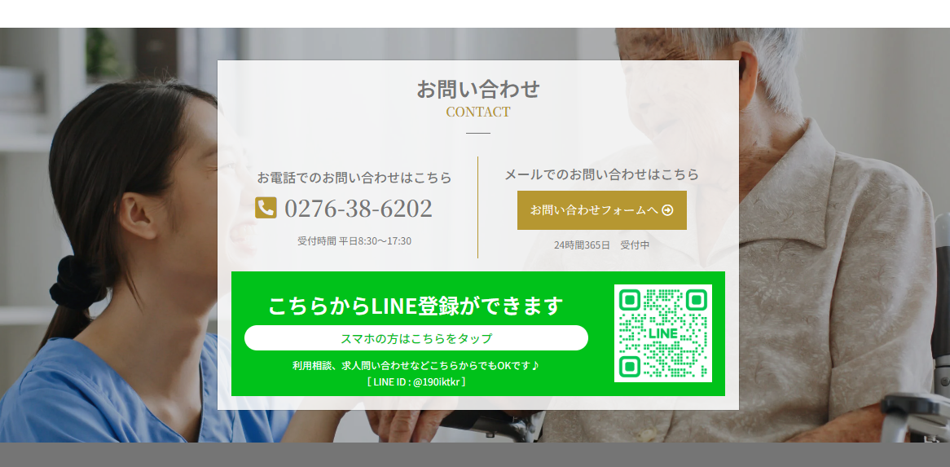Click the bottom-left QR code corner marker
The height and width of the screenshot is (467, 950).
click(x=631, y=366)
